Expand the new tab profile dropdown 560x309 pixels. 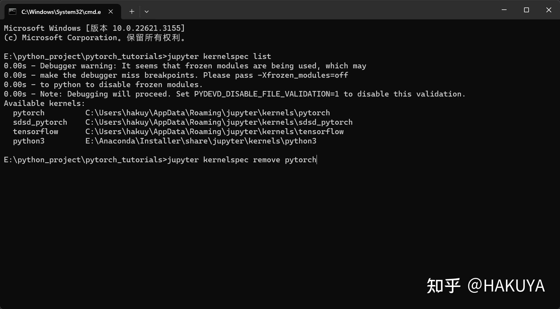pyautogui.click(x=147, y=12)
